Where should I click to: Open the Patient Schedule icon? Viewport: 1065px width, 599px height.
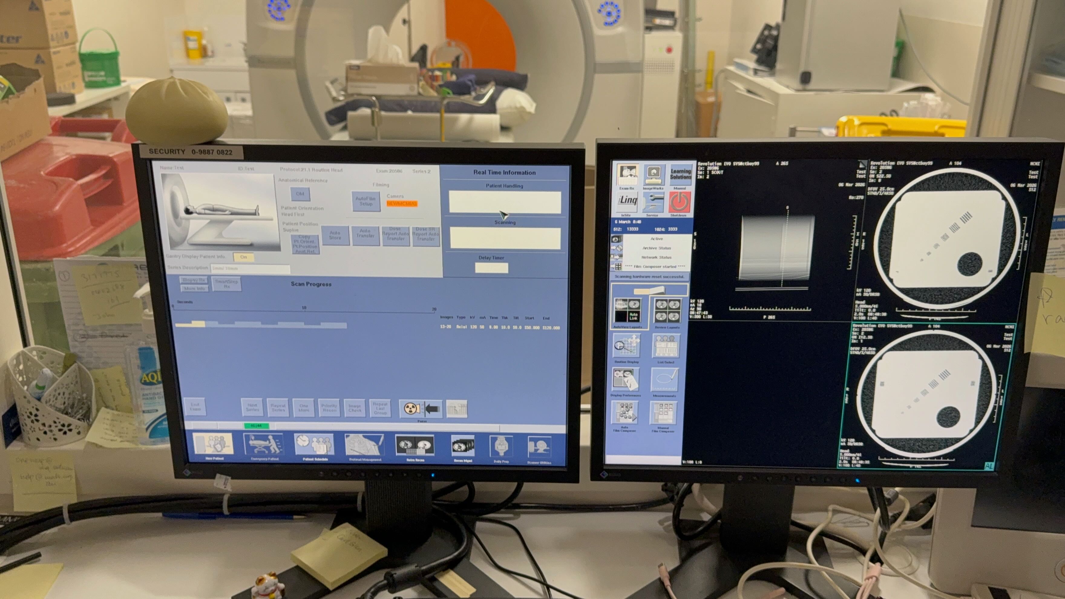pos(315,444)
